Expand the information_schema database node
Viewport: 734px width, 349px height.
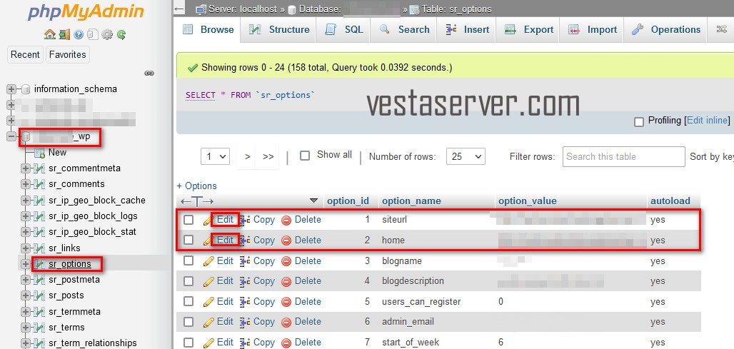[x=11, y=89]
